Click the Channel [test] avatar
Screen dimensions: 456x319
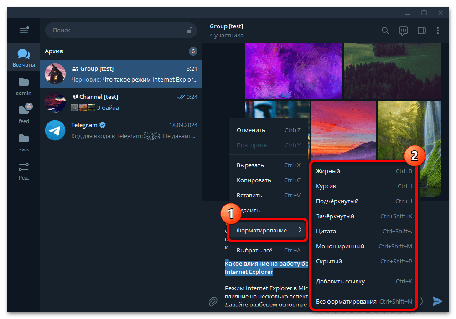(55, 102)
